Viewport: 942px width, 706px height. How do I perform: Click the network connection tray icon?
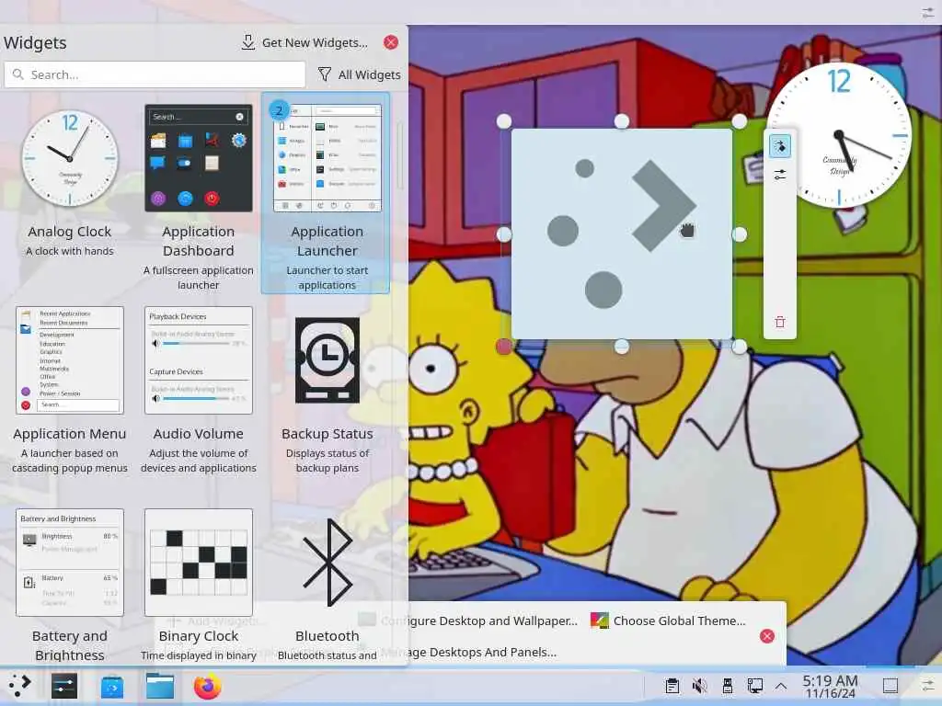pos(754,686)
